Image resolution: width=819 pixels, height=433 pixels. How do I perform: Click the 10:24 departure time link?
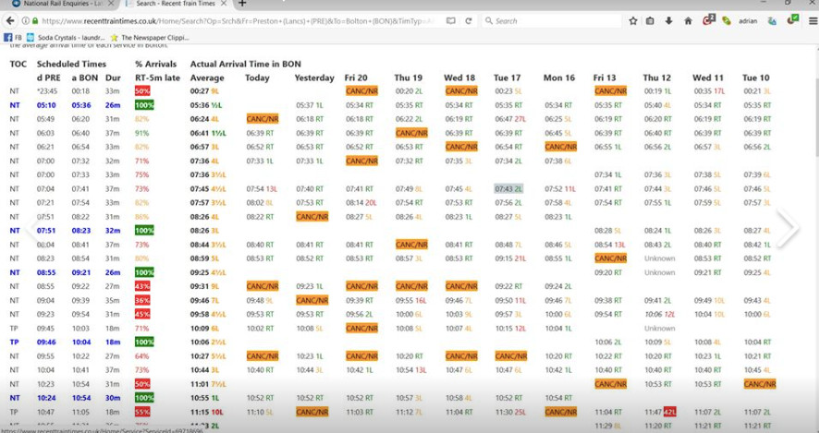[46, 397]
